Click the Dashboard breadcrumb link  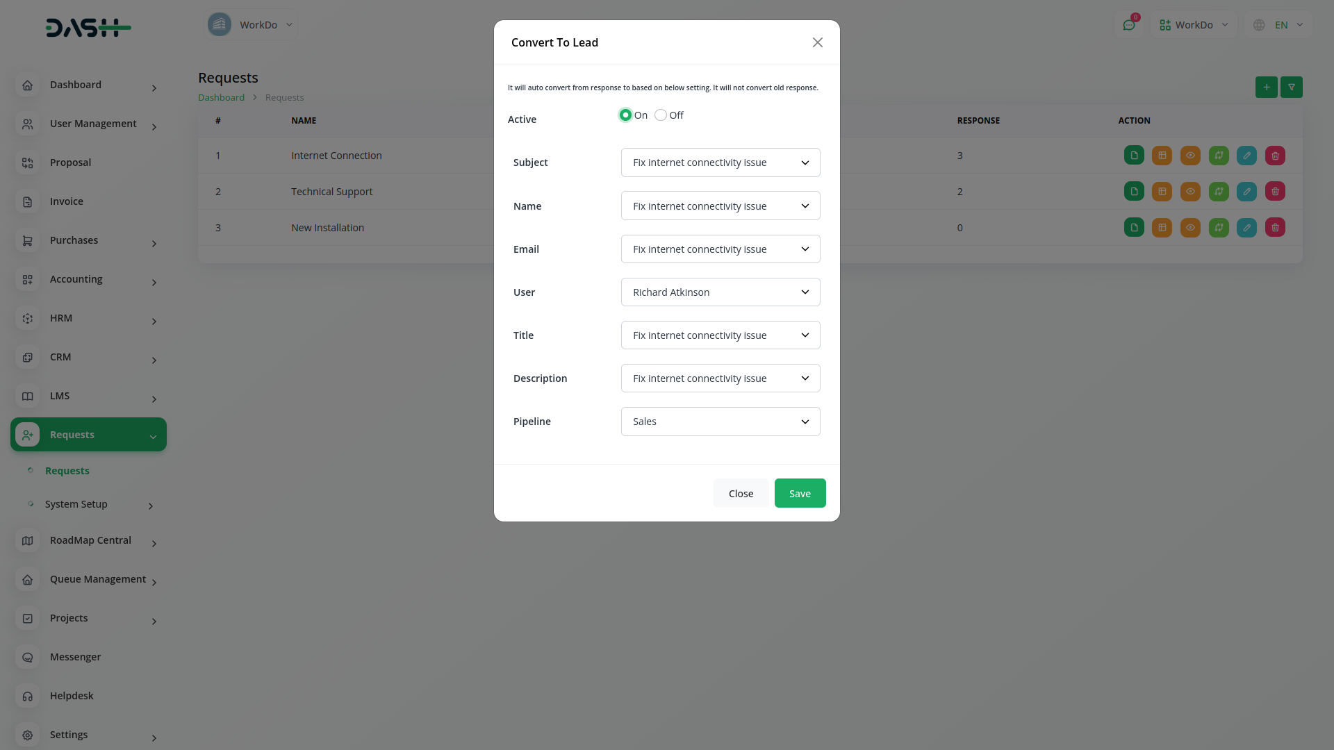coord(221,98)
